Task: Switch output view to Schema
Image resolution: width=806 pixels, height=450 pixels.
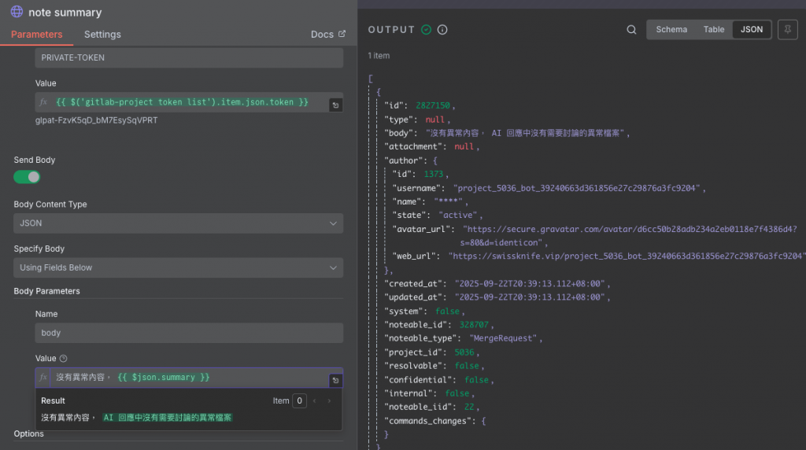Action: (x=671, y=30)
